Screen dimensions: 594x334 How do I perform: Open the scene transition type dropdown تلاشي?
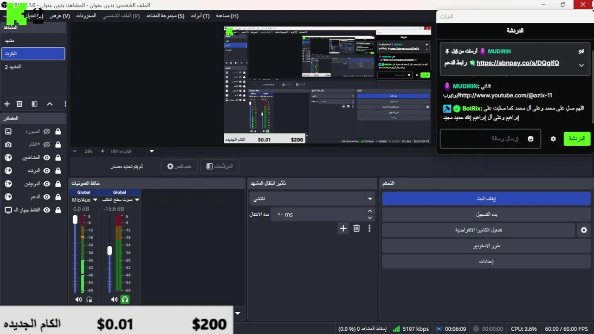312,199
